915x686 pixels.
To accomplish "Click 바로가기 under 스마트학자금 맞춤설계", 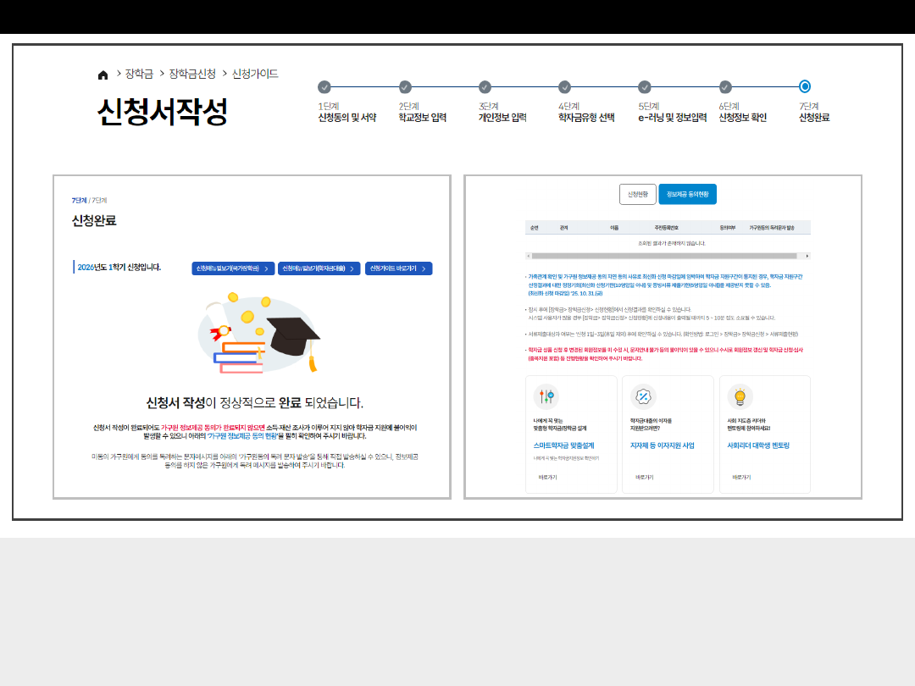I will point(548,478).
